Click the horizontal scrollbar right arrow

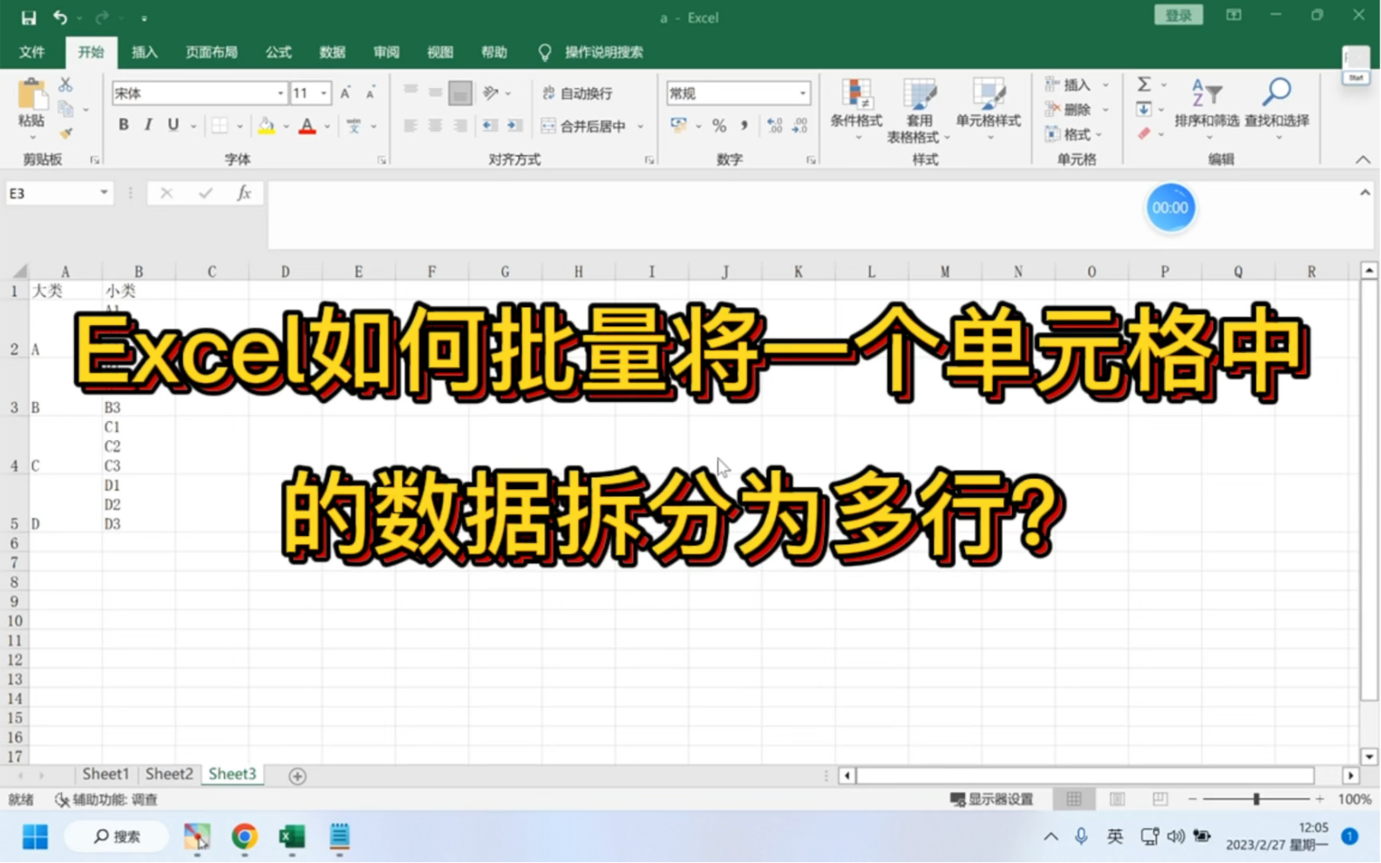point(1350,776)
